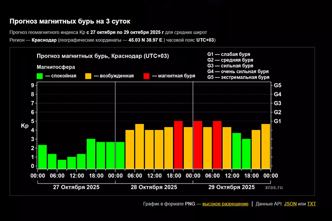
Task: Click the '29 Октября 2025' date label
Action: coord(231,187)
